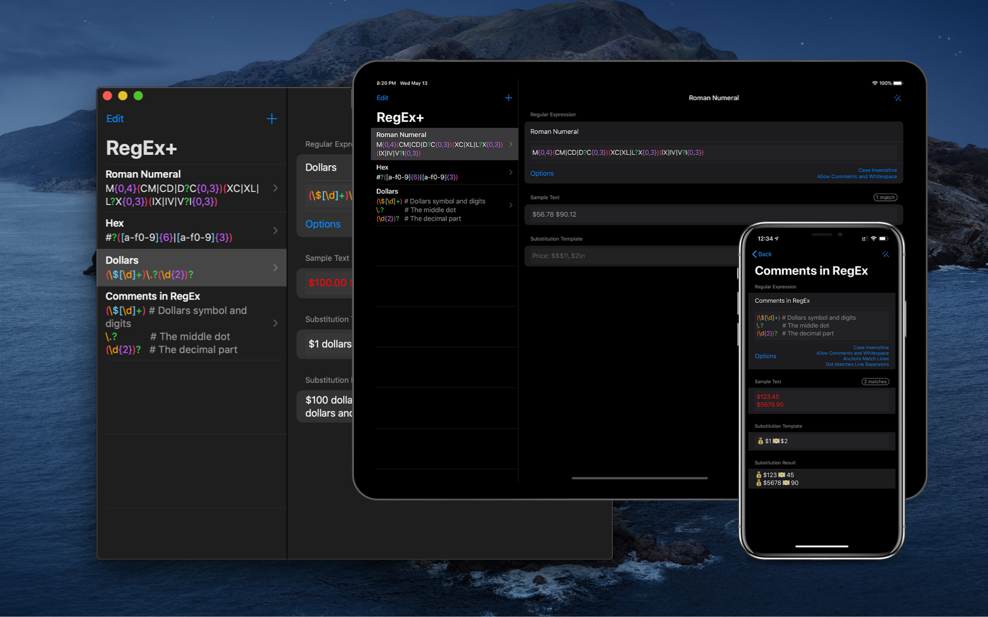Expand Hex entry chevron in Mac sidebar
Viewport: 988px width, 617px height.
pos(276,230)
